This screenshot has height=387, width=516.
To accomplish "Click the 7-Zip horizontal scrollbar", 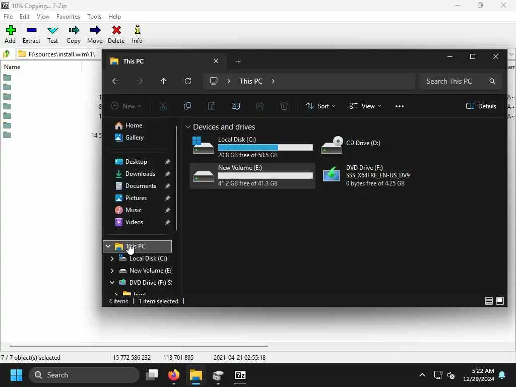I will (139, 346).
